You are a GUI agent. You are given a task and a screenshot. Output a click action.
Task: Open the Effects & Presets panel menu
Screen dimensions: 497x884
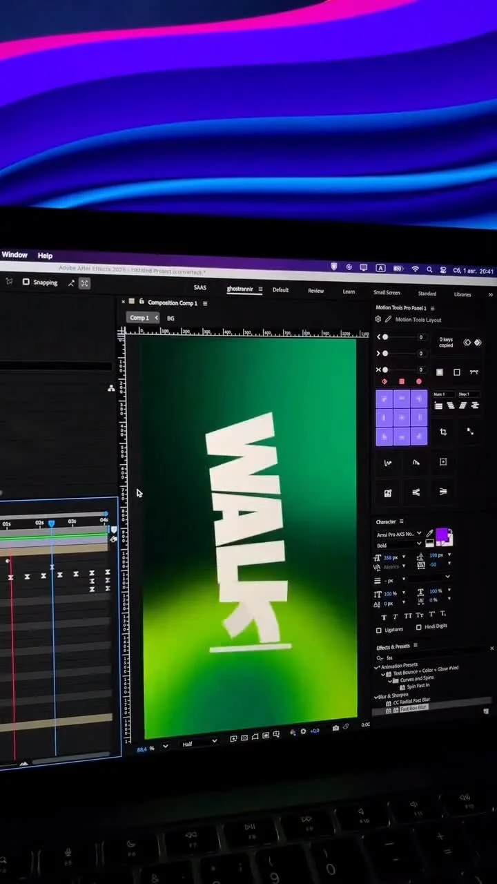click(416, 646)
